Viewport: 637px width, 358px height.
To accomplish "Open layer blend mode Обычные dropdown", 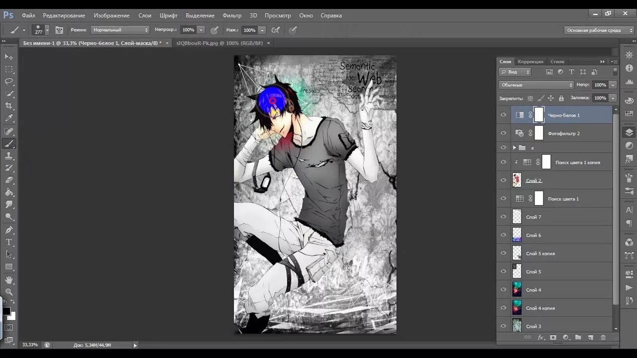I will pyautogui.click(x=536, y=85).
